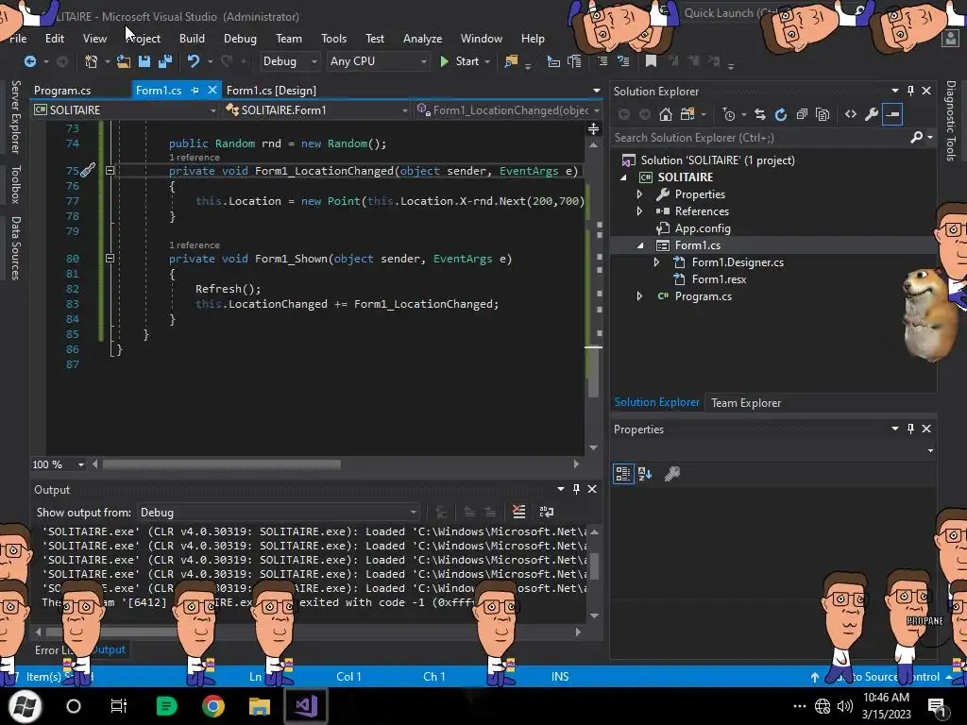
Task: Switch to the Program.cs tab
Action: tap(62, 90)
